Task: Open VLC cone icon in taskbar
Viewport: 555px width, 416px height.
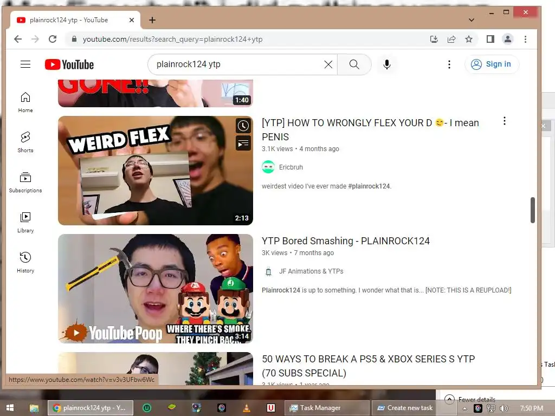Action: (247, 408)
